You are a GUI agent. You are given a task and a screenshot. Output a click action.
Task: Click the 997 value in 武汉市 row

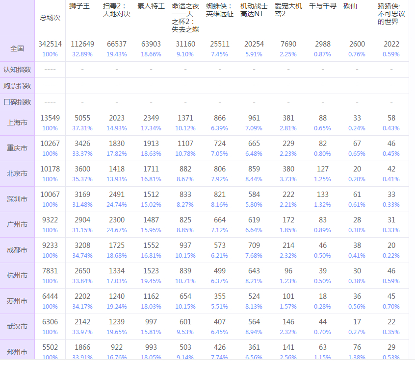[151, 322]
